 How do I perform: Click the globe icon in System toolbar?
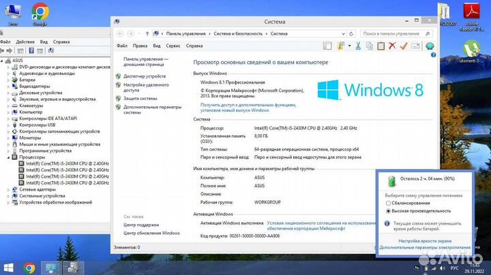(x=430, y=46)
